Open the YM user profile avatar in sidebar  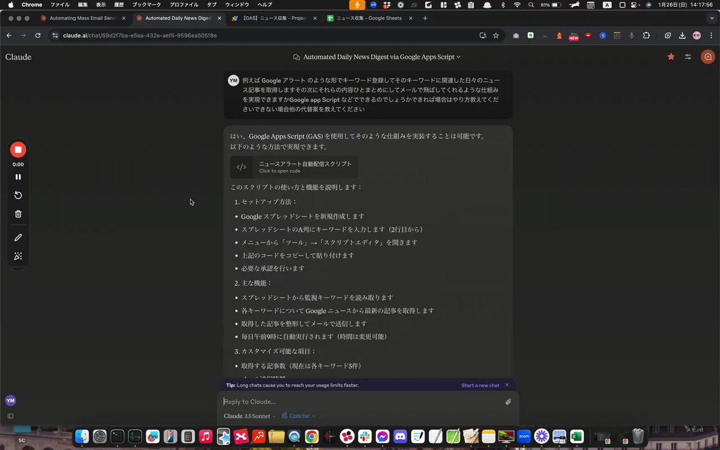coord(10,400)
